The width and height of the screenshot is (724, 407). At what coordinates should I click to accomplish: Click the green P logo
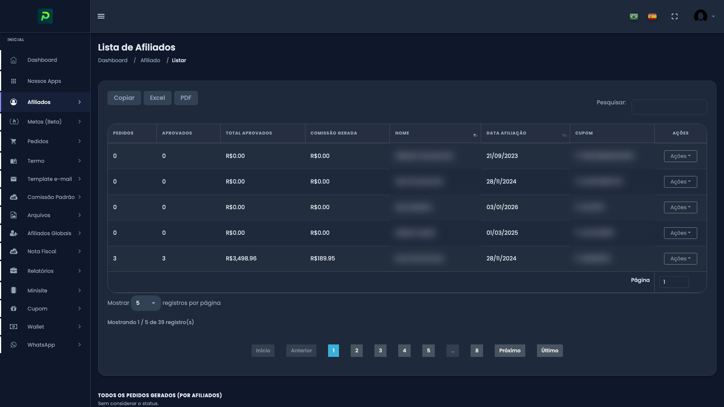click(45, 16)
